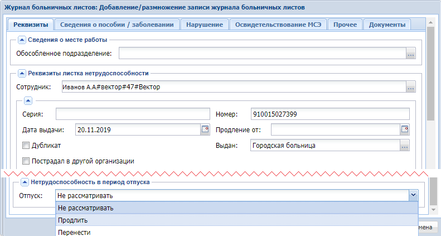The width and height of the screenshot is (441, 236).
Task: Open the Отпуск dropdown arrow
Action: tap(413, 195)
